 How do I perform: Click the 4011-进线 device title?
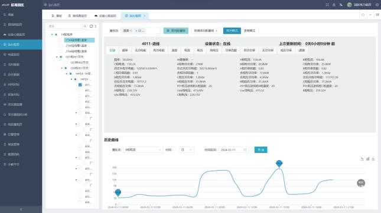pyautogui.click(x=151, y=44)
